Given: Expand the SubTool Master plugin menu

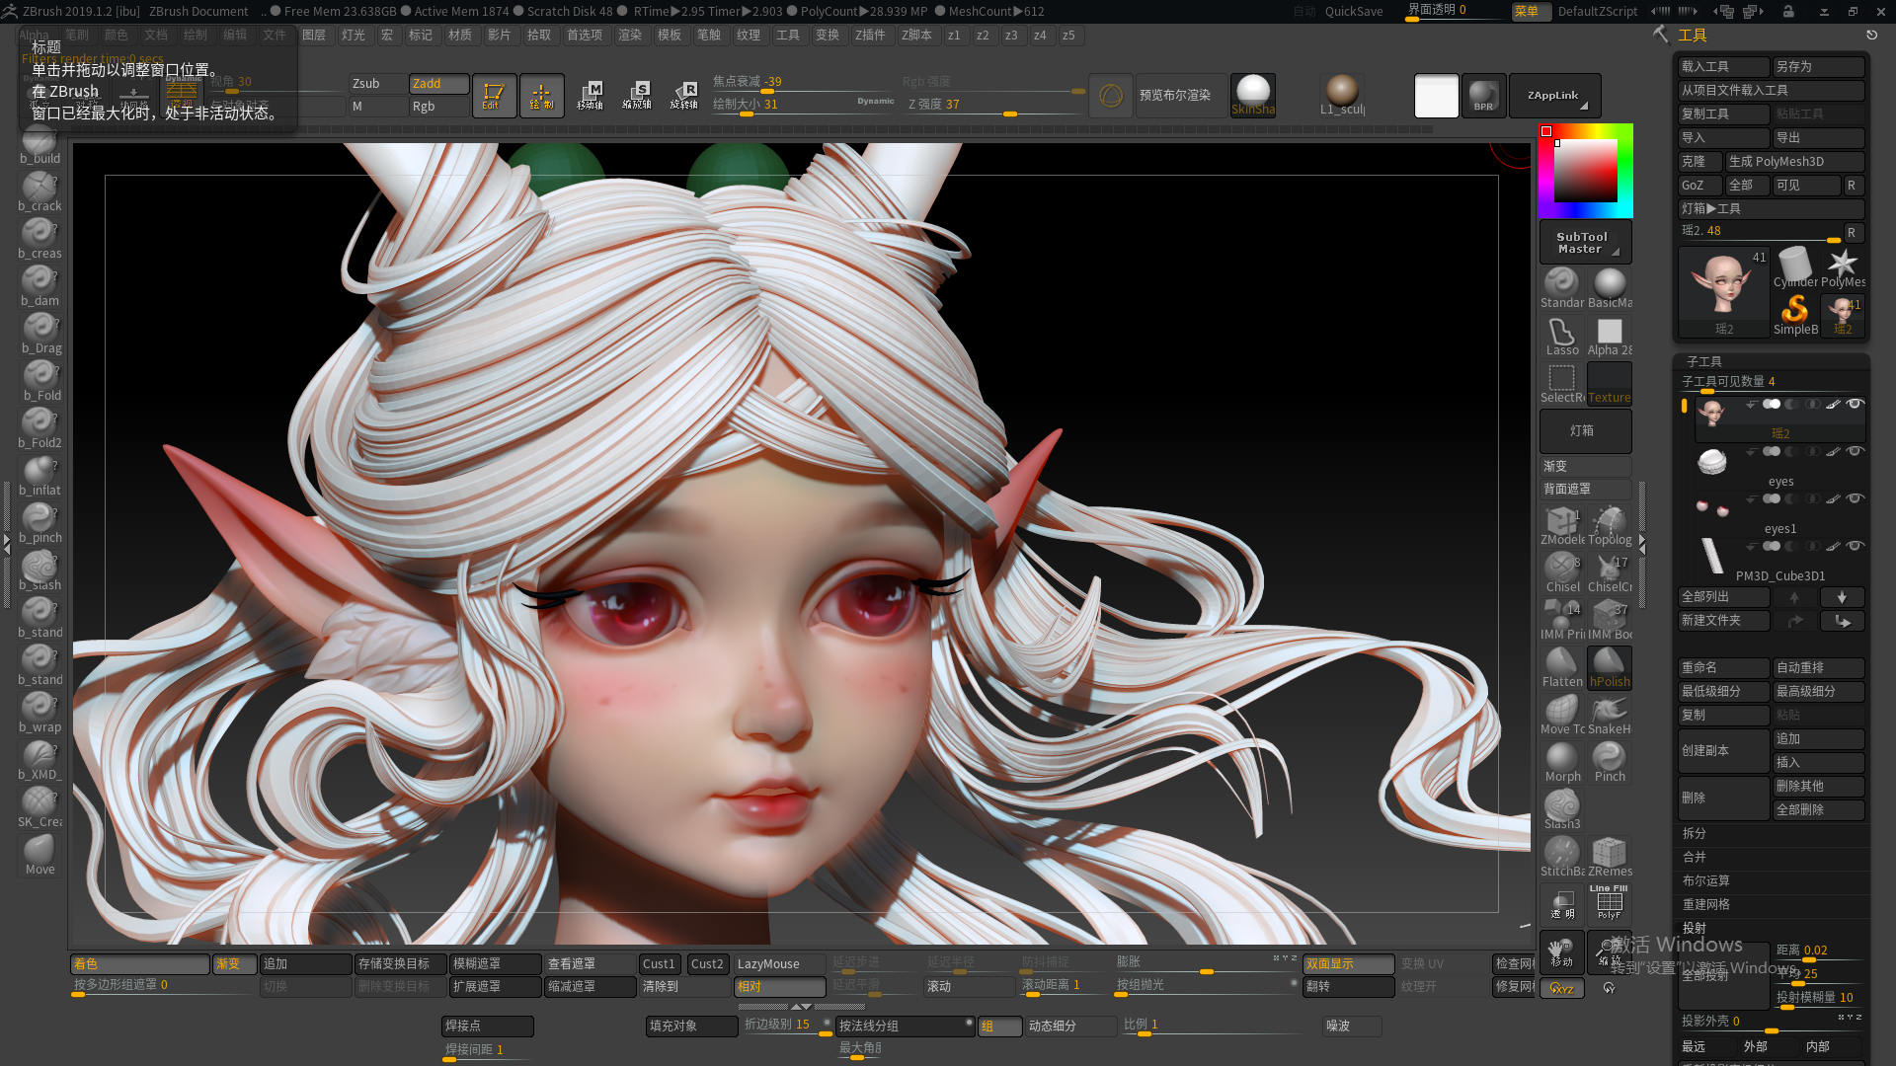Looking at the screenshot, I should pyautogui.click(x=1585, y=243).
